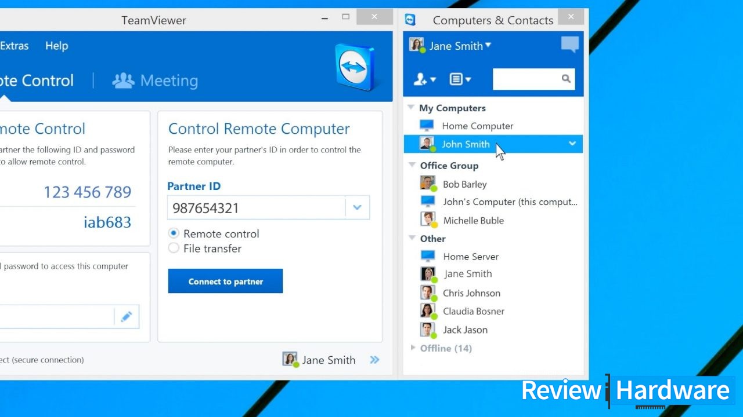This screenshot has height=417, width=743.
Task: Click the John's Computer monitor icon
Action: tap(428, 202)
